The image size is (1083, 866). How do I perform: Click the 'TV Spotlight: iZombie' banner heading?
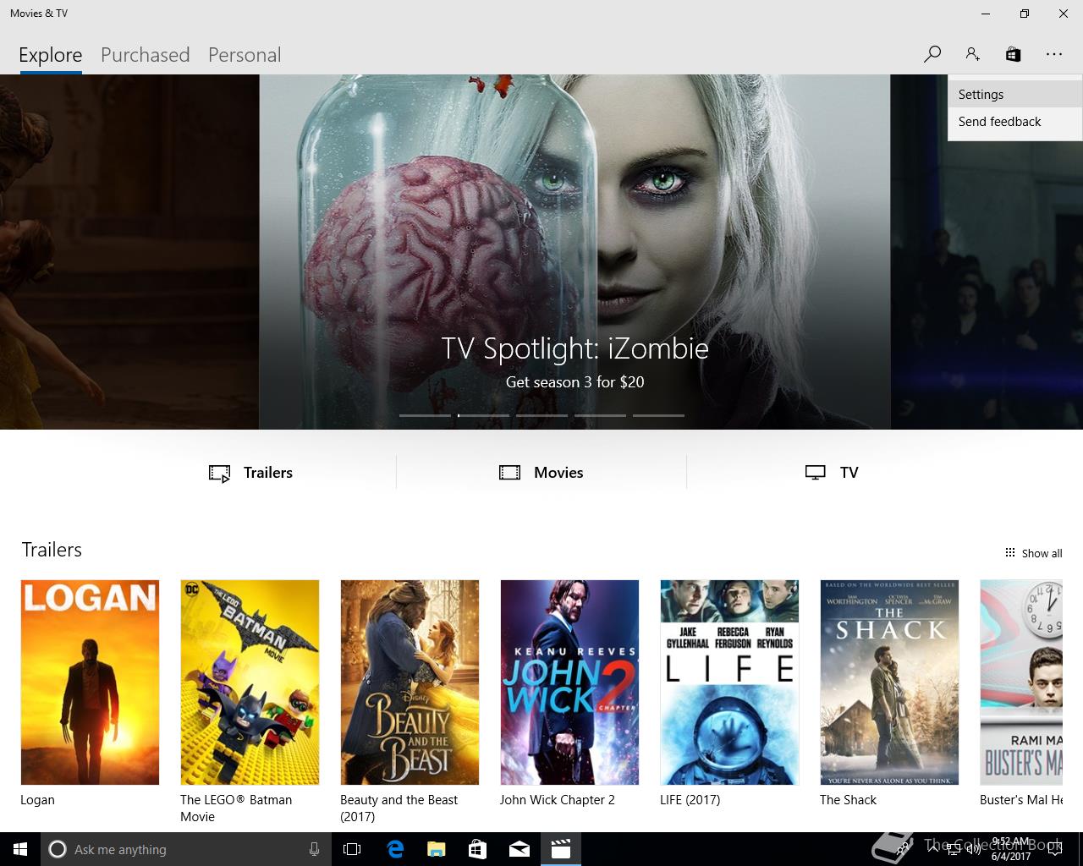click(x=574, y=348)
